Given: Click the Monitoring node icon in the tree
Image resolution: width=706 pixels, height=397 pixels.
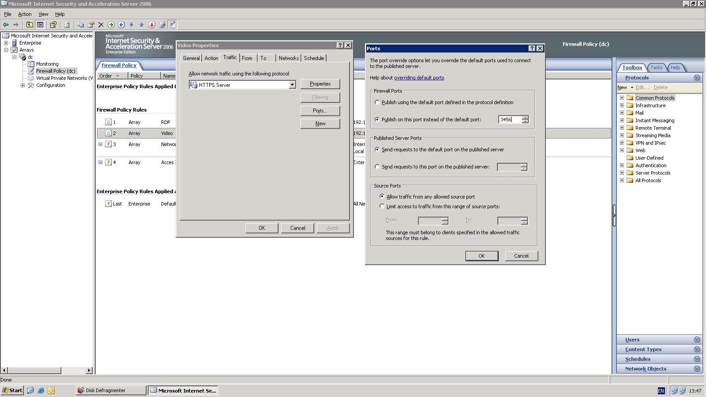Looking at the screenshot, I should point(31,64).
